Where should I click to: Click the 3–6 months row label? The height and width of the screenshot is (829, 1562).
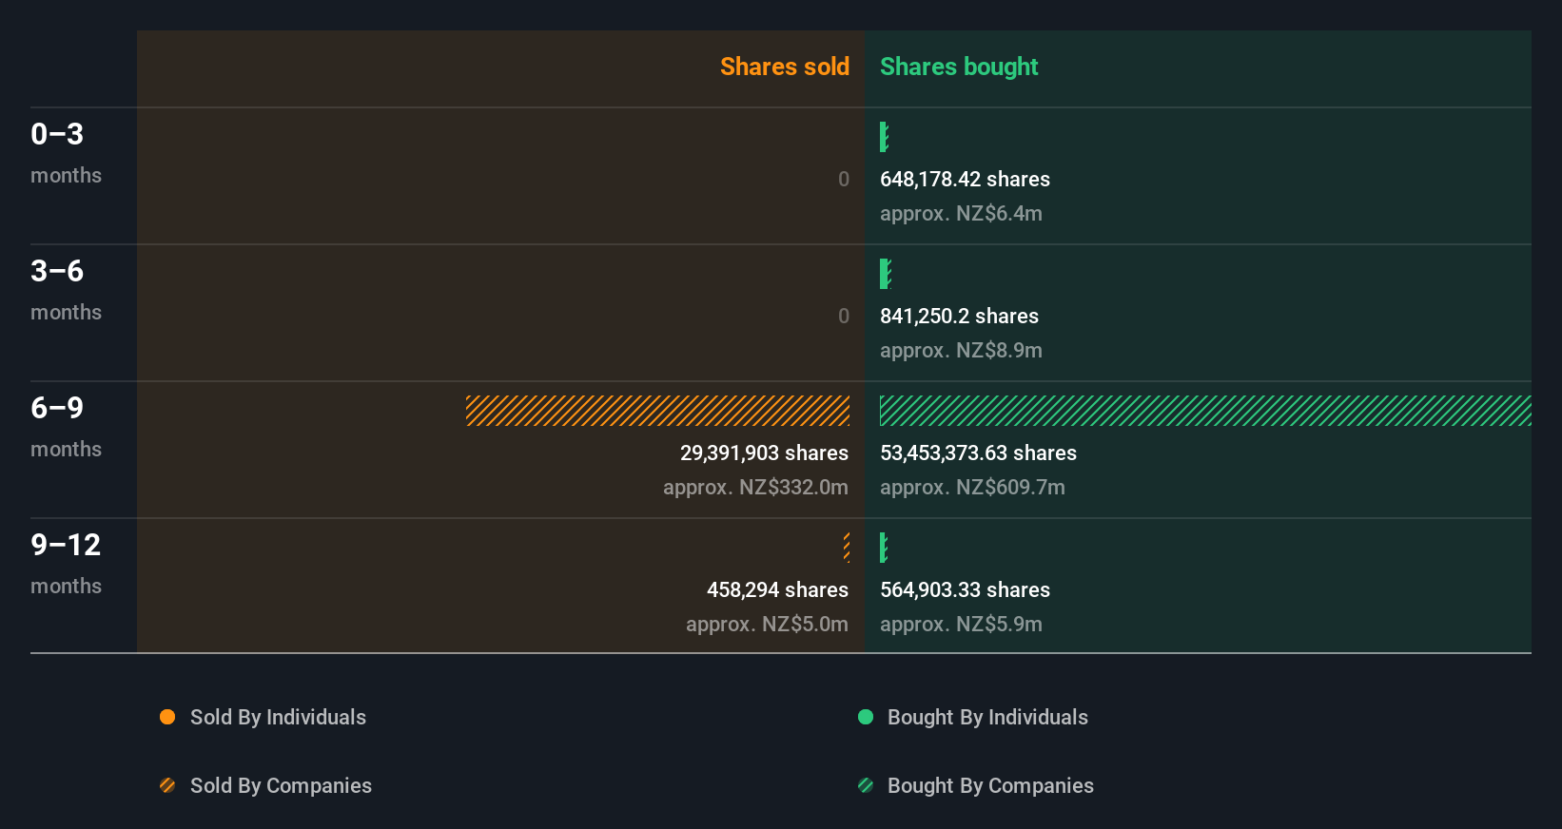coord(66,290)
